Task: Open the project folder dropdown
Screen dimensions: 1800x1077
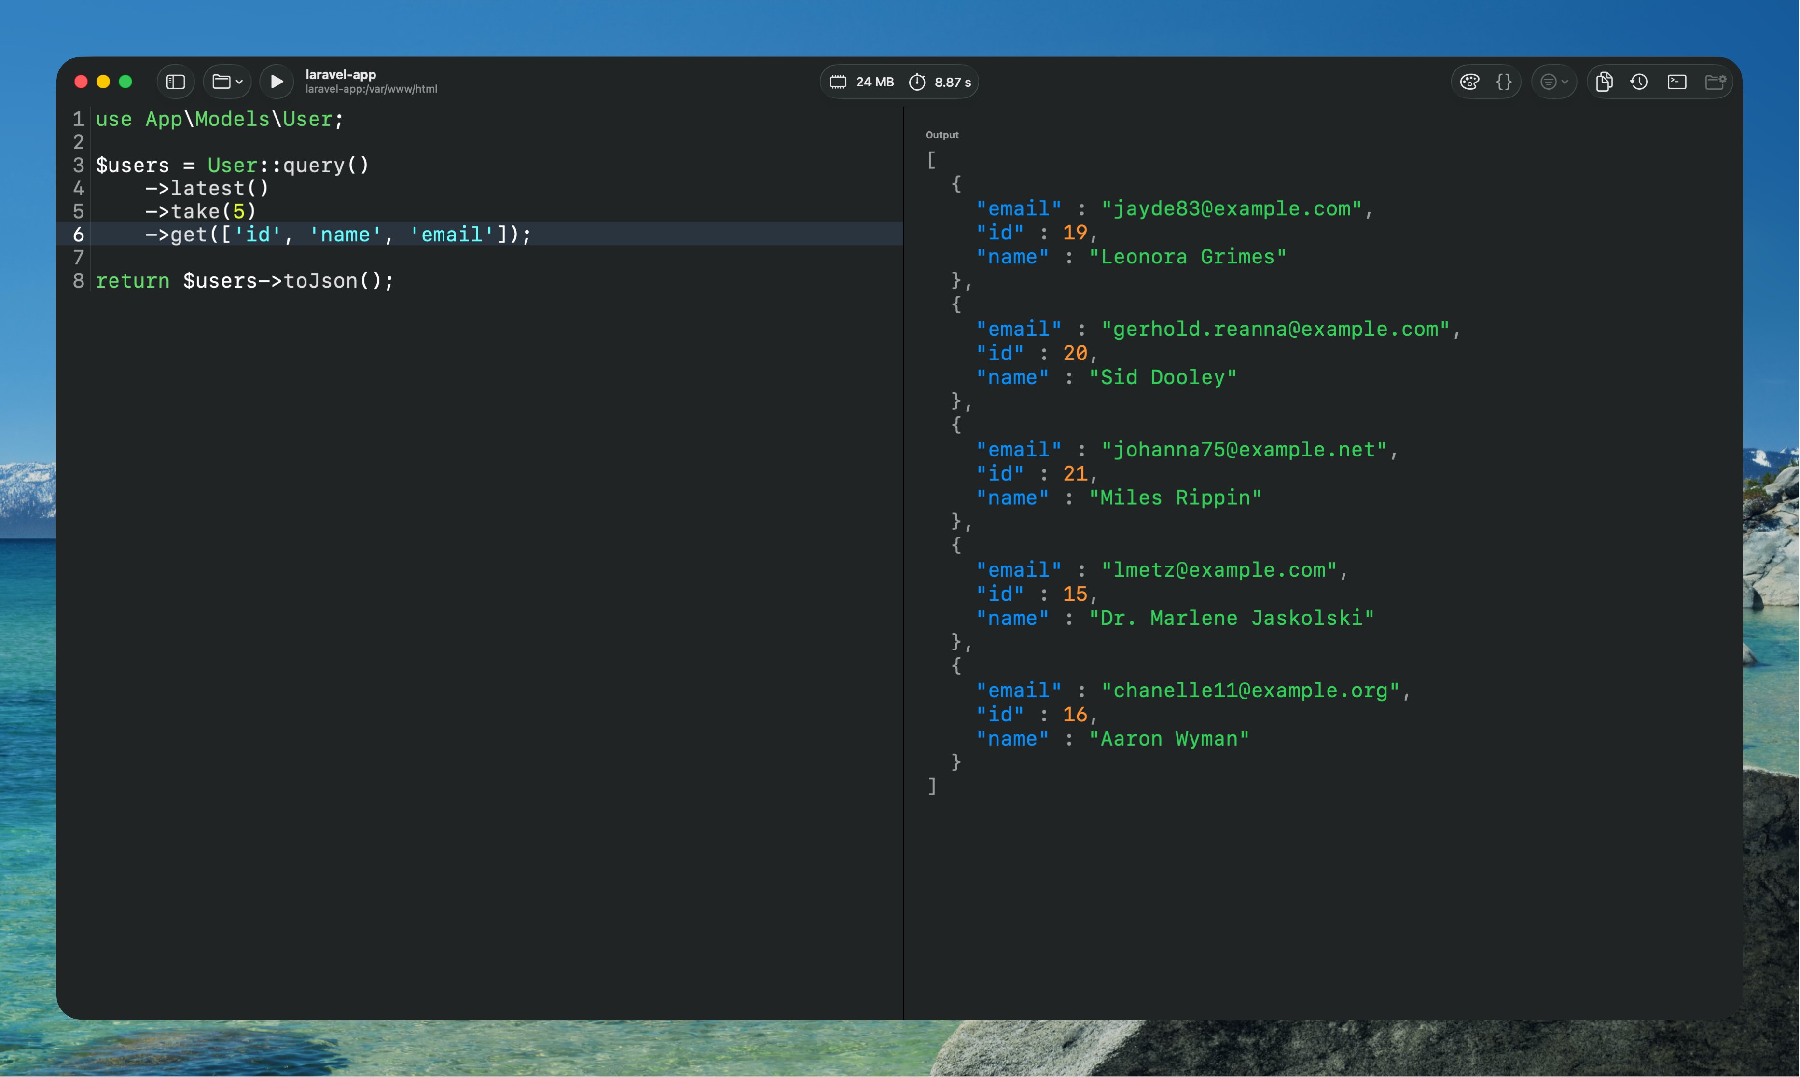Action: point(227,82)
